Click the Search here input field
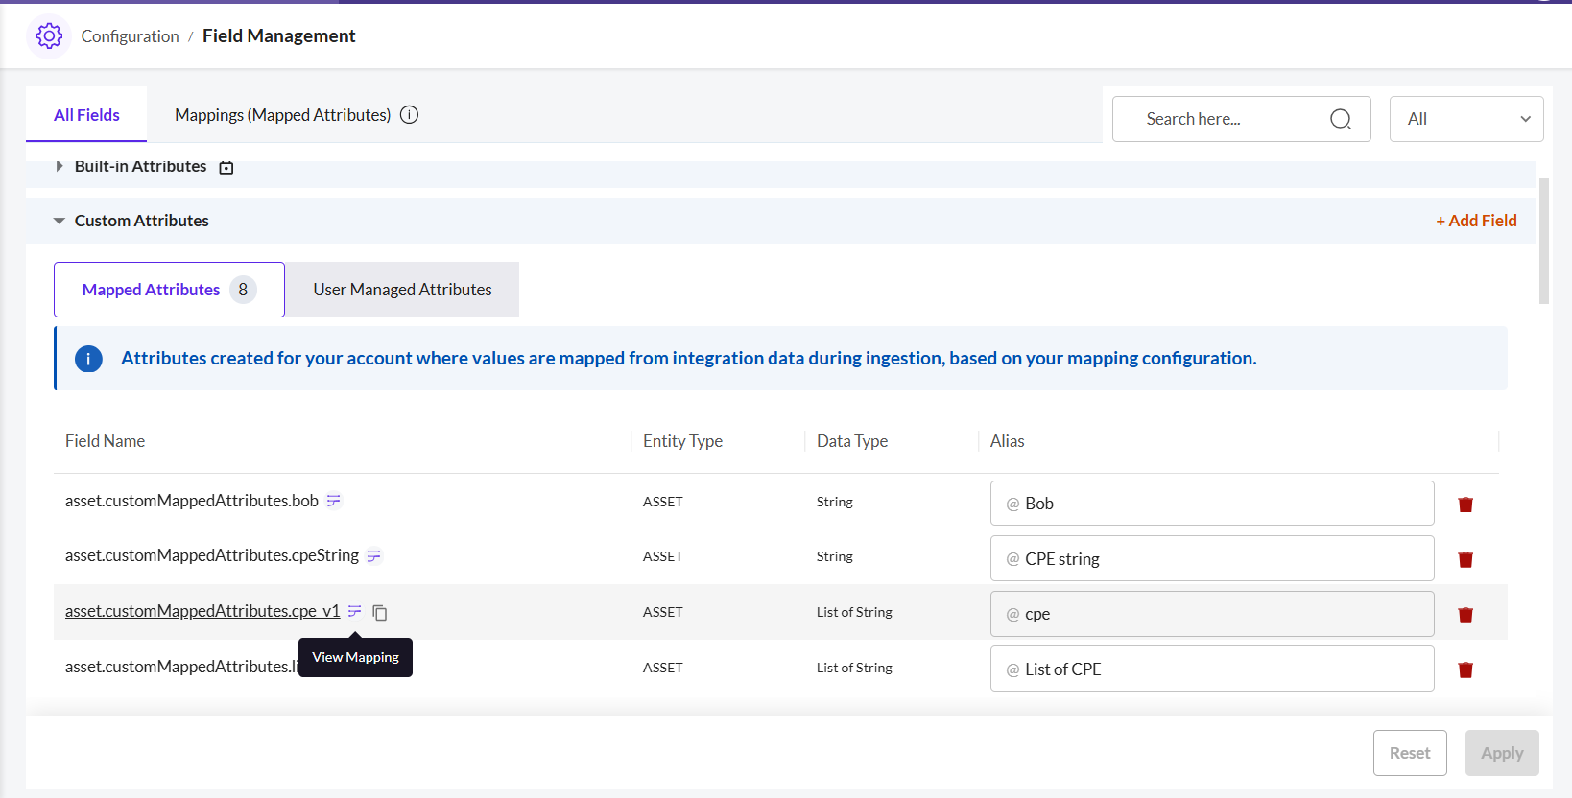Image resolution: width=1572 pixels, height=798 pixels. 1241,119
